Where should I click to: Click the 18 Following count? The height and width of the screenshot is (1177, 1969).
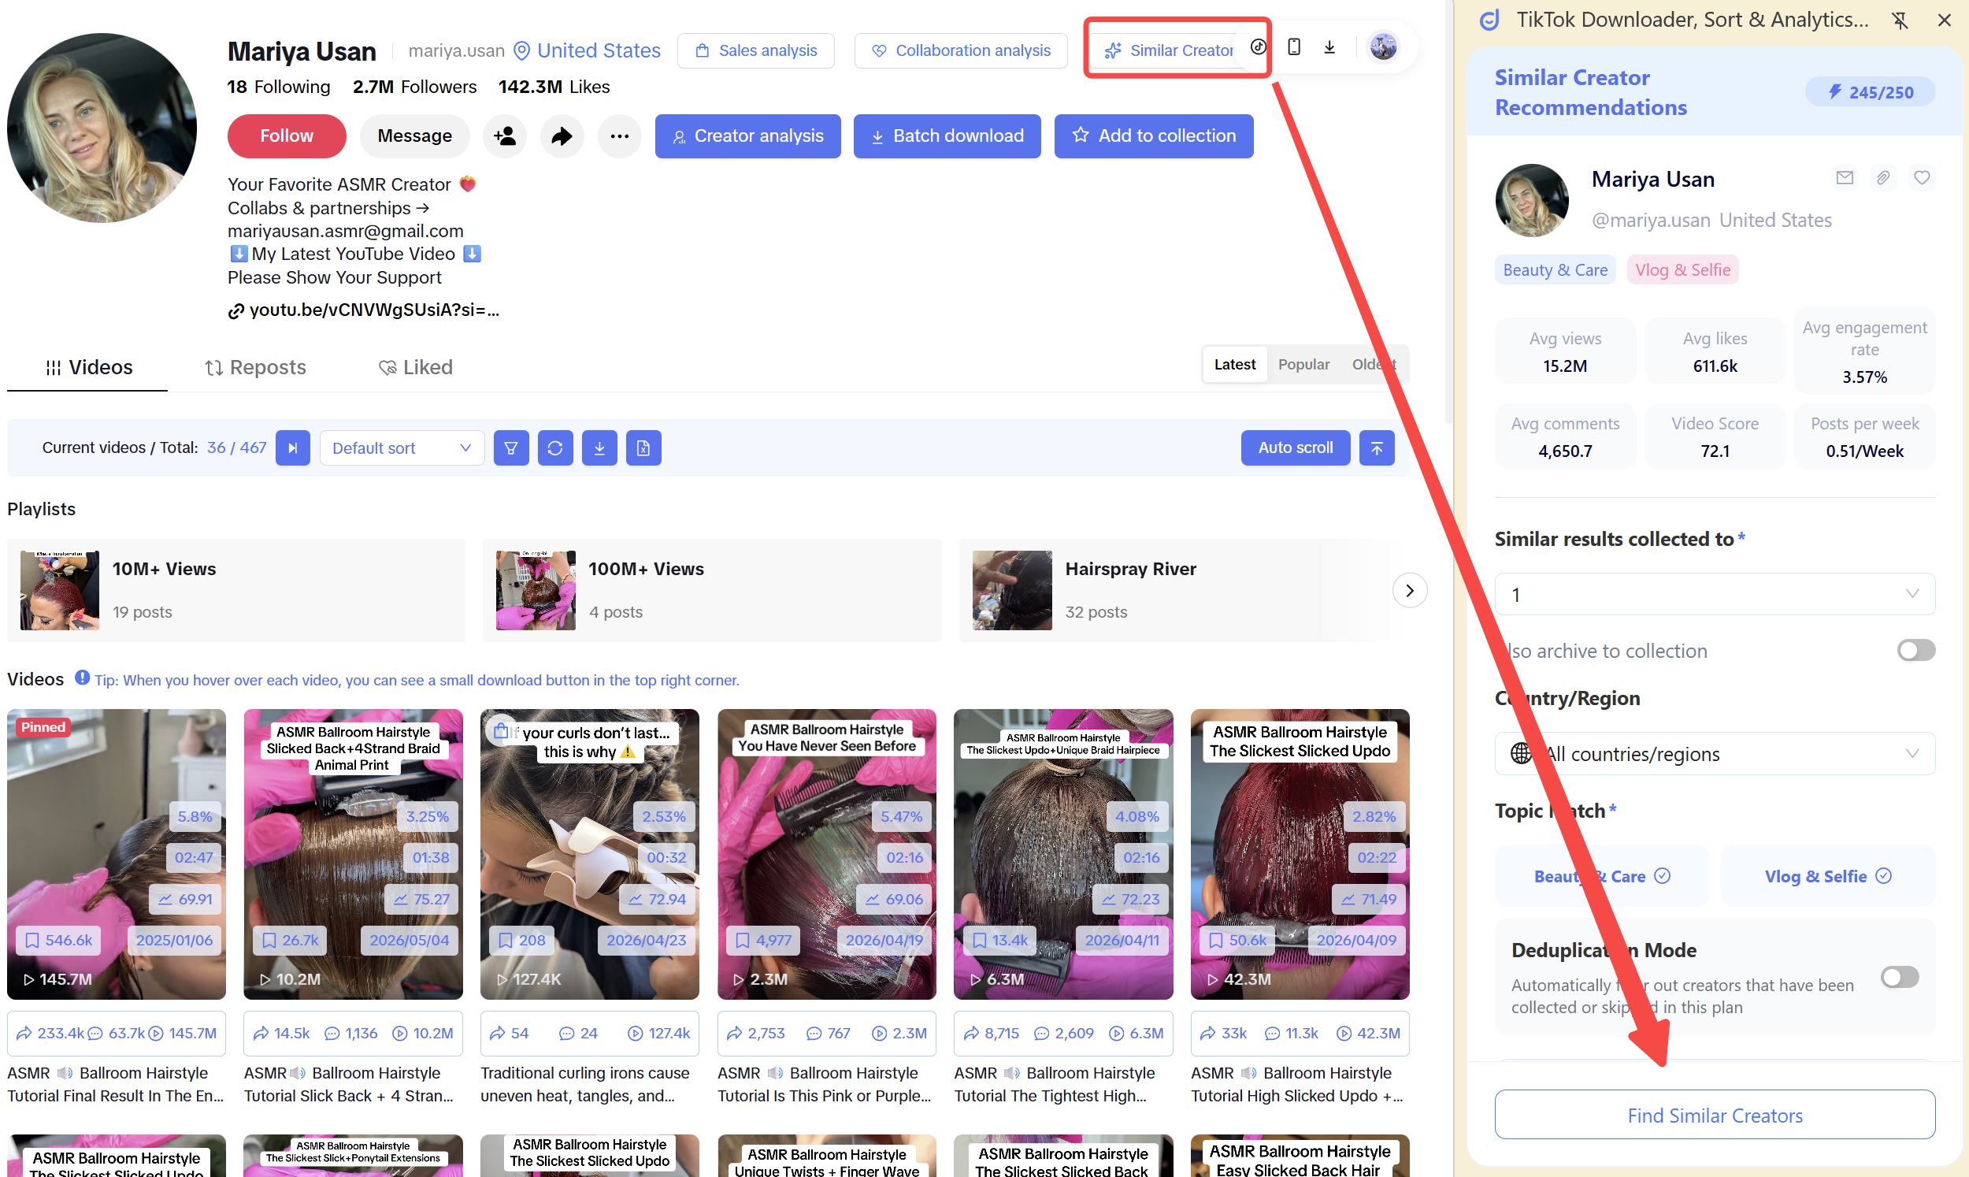pos(278,87)
